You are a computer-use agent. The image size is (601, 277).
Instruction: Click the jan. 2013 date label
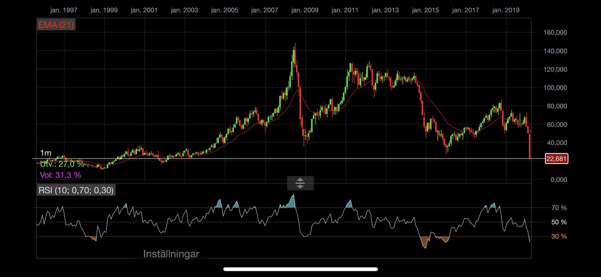pos(385,10)
